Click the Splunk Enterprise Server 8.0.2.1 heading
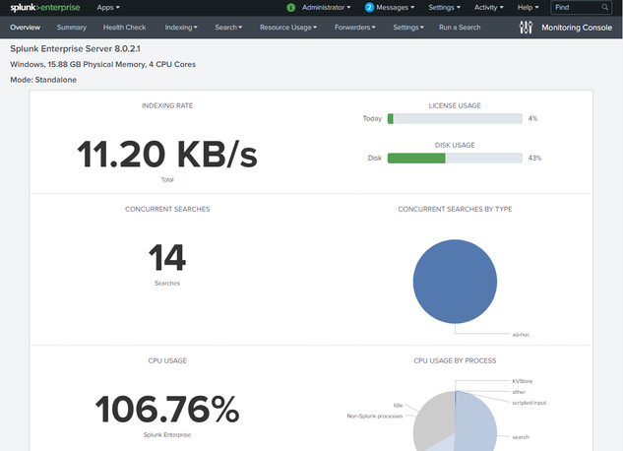 (x=75, y=49)
